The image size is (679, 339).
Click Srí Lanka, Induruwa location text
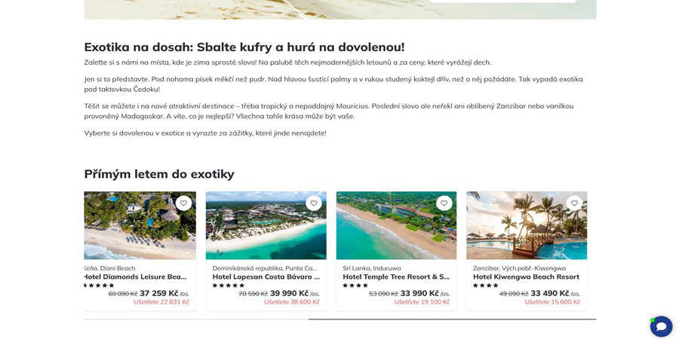click(372, 268)
